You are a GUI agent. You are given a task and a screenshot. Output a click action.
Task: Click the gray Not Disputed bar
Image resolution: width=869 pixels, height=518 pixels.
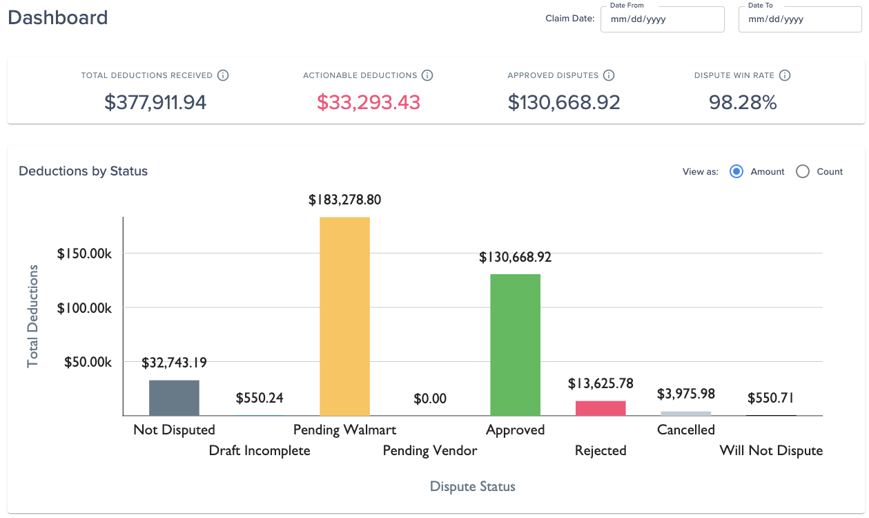click(x=175, y=398)
